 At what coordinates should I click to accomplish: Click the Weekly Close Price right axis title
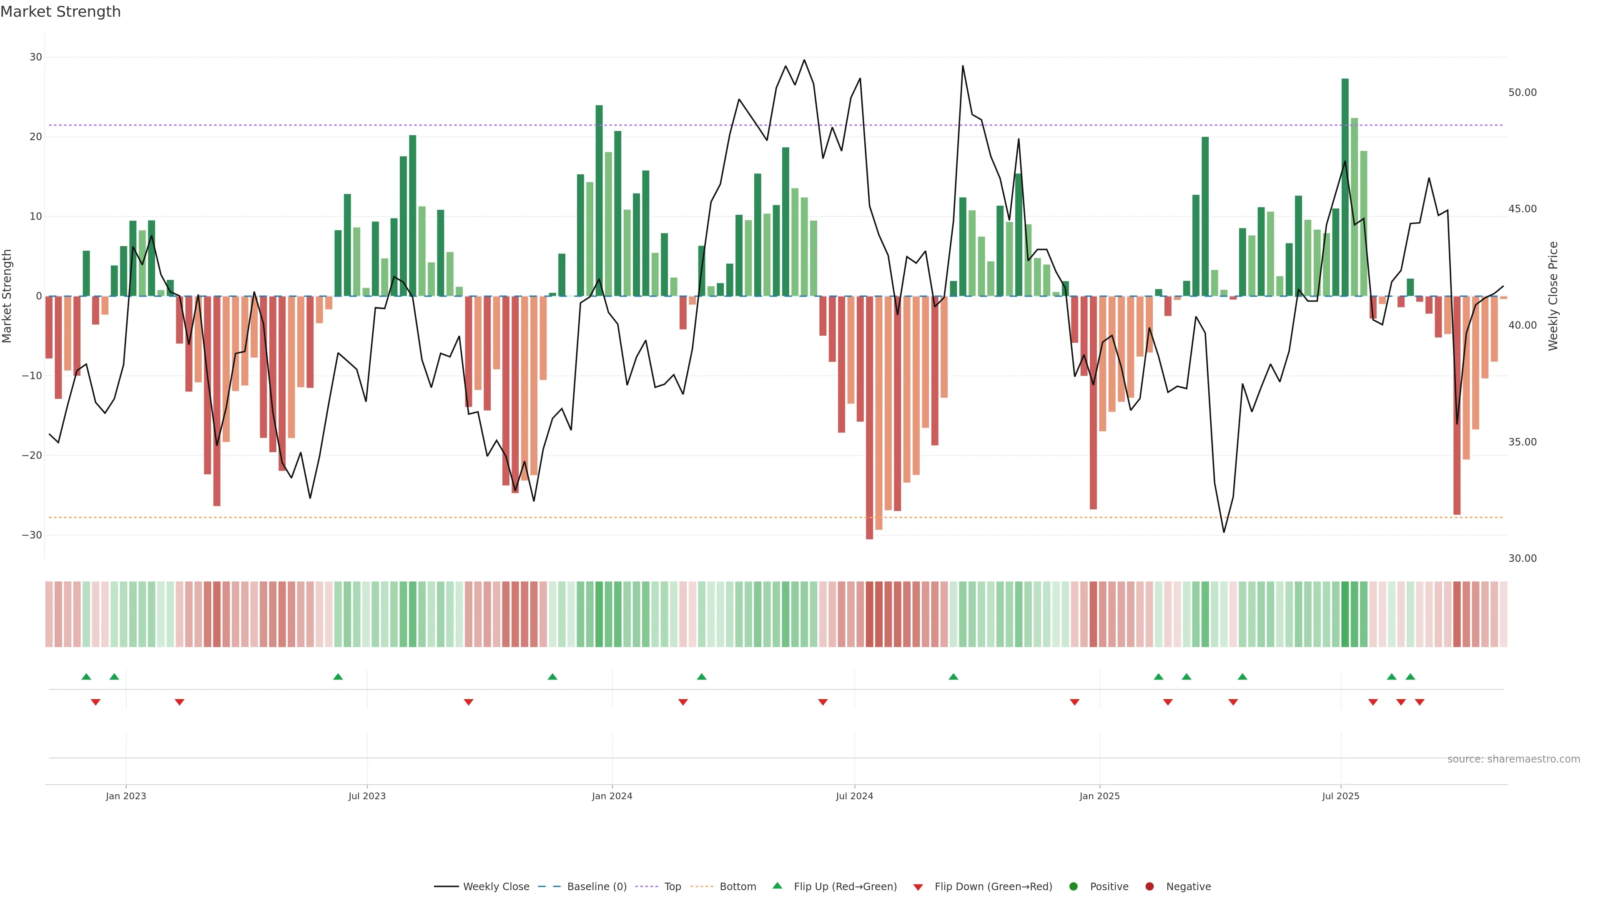tap(1553, 296)
